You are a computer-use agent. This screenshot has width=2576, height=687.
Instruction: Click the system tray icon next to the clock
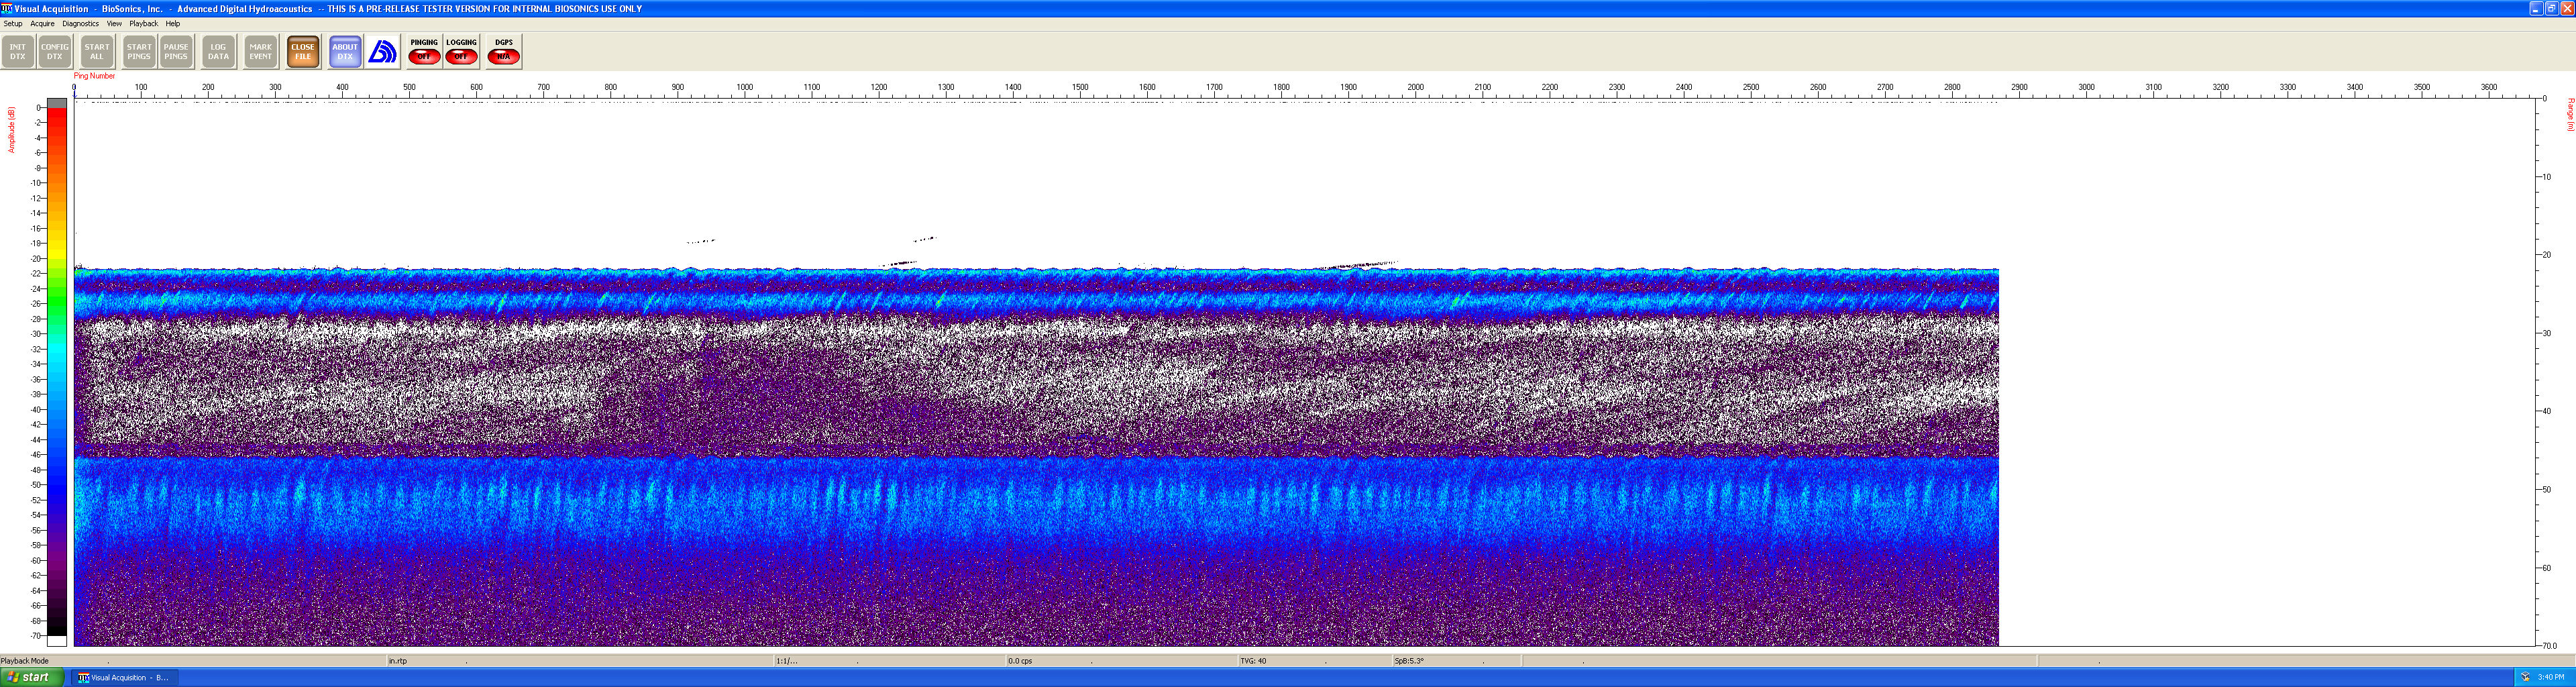2525,677
